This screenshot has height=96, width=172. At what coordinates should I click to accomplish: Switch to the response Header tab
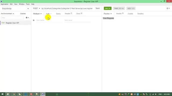(x=120, y=14)
